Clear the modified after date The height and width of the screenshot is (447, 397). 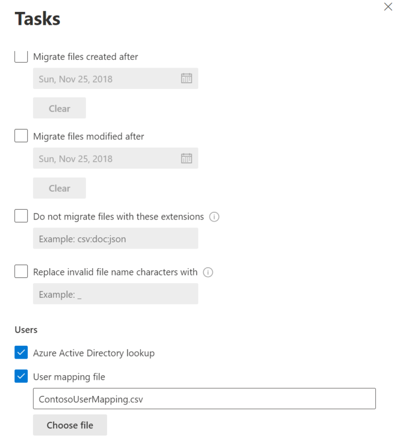(x=59, y=188)
